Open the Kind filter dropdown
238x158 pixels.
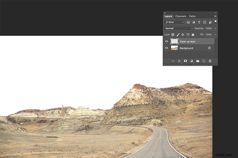[174, 22]
